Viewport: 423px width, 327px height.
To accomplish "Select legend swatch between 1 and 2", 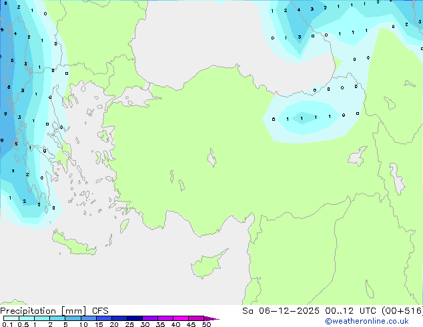I will (x=42, y=318).
